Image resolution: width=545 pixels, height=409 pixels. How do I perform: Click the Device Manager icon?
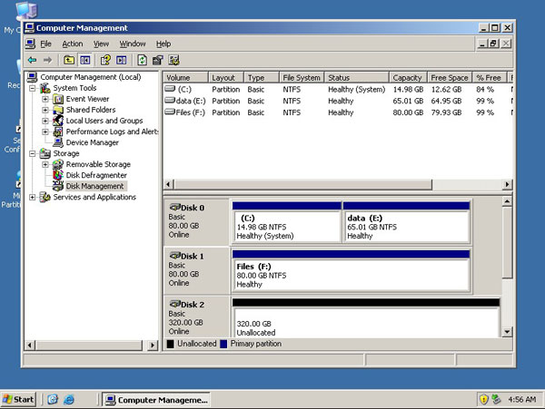(58, 142)
